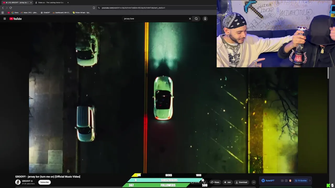Open site information icon in address bar
Image resolution: width=335 pixels, height=188 pixels.
tap(99, 8)
